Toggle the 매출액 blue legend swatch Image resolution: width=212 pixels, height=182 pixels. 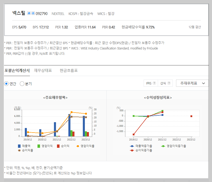pos(19,146)
